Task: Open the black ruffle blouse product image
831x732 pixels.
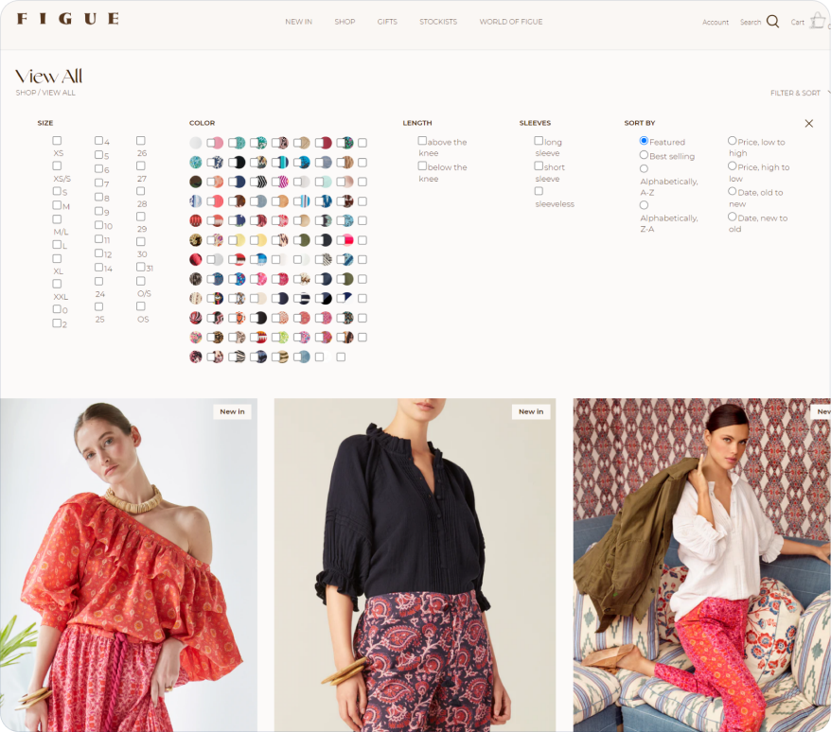Action: [415, 565]
